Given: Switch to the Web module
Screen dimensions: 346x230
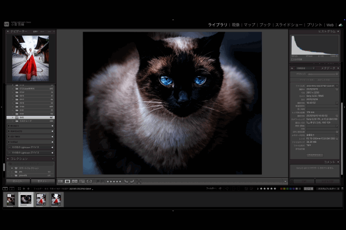Looking at the screenshot, I should [330, 25].
